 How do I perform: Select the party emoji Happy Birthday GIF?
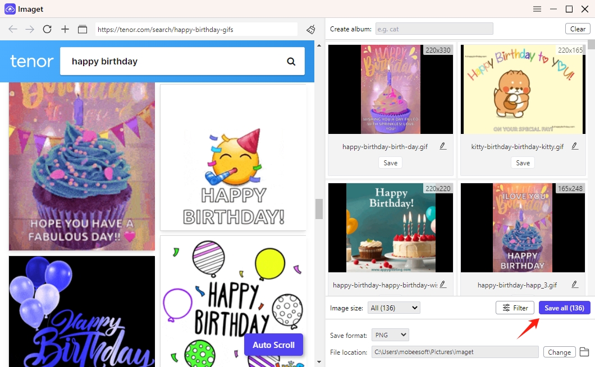[x=234, y=157]
